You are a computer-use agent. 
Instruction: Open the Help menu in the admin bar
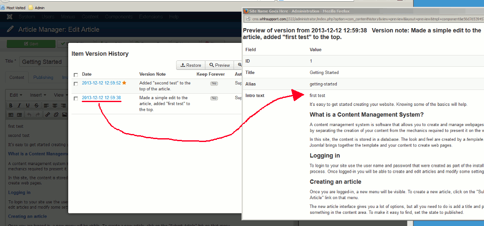click(x=174, y=17)
